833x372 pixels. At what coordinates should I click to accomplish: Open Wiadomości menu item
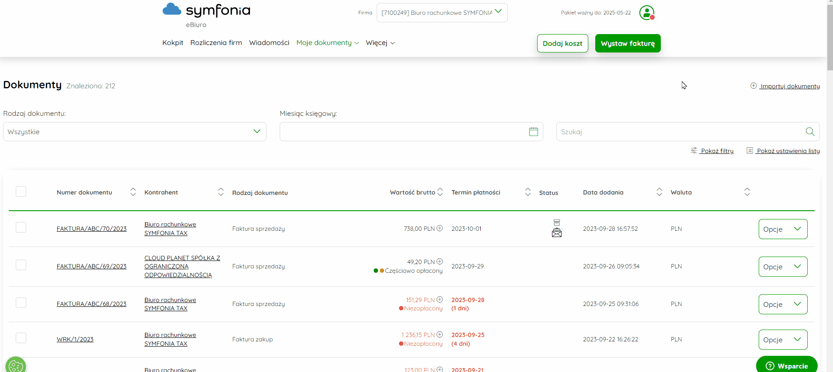pos(269,42)
